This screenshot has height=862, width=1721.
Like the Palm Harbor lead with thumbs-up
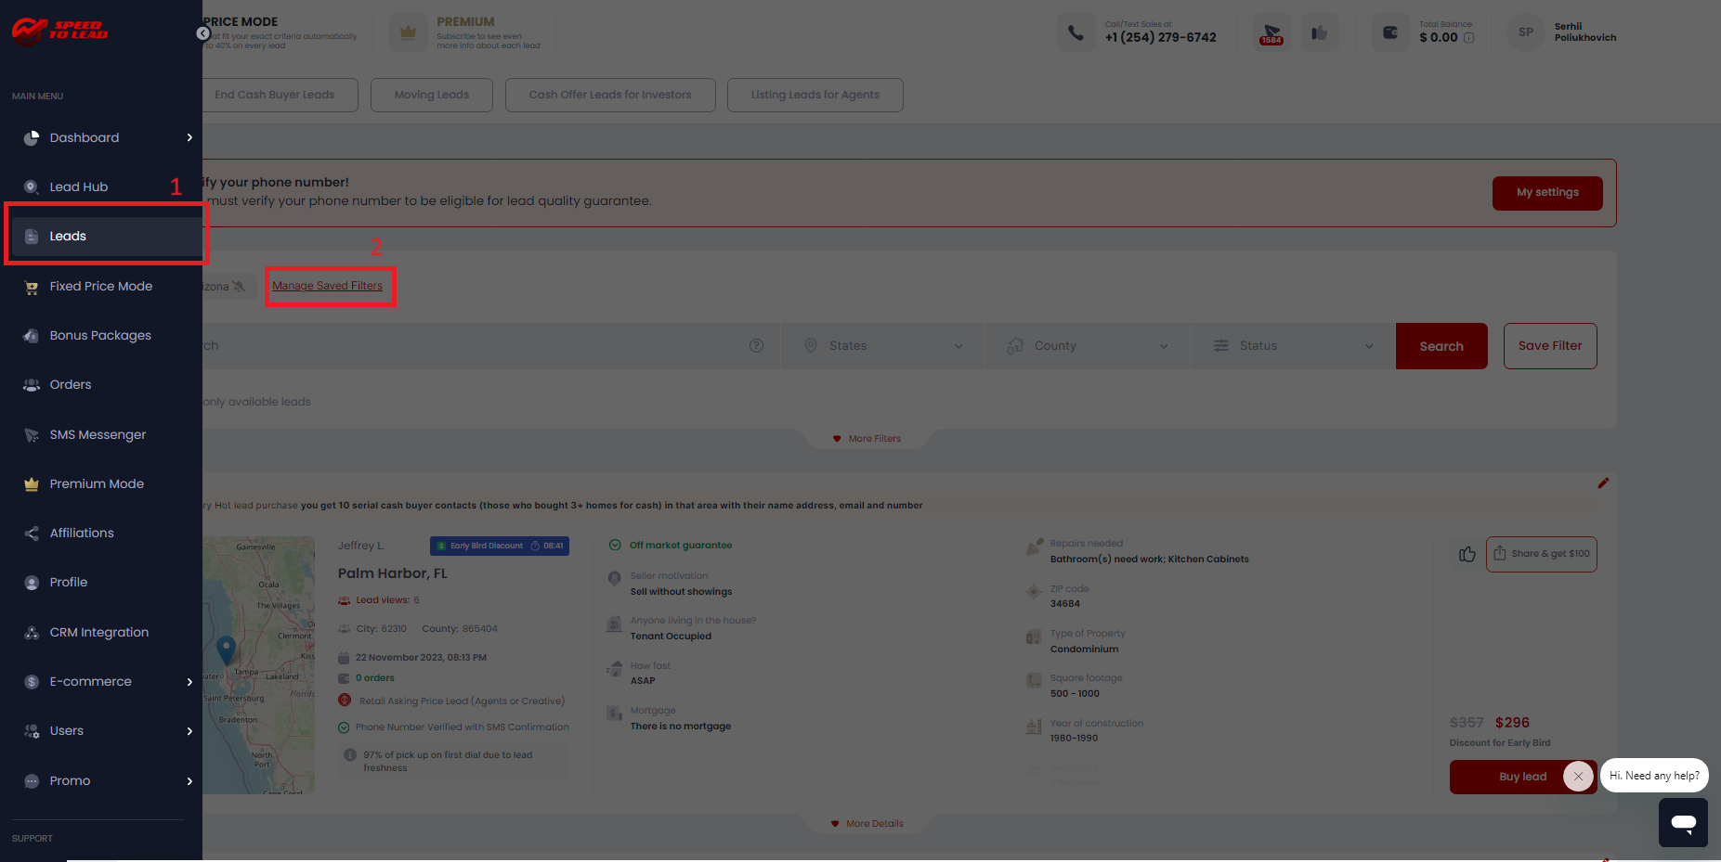point(1467,554)
